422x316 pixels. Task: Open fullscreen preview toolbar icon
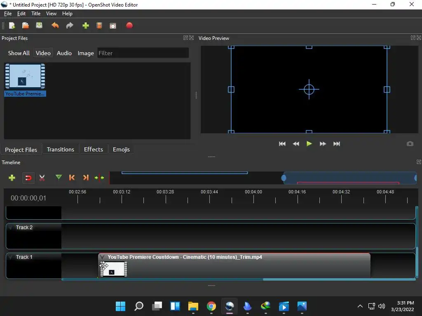113,26
